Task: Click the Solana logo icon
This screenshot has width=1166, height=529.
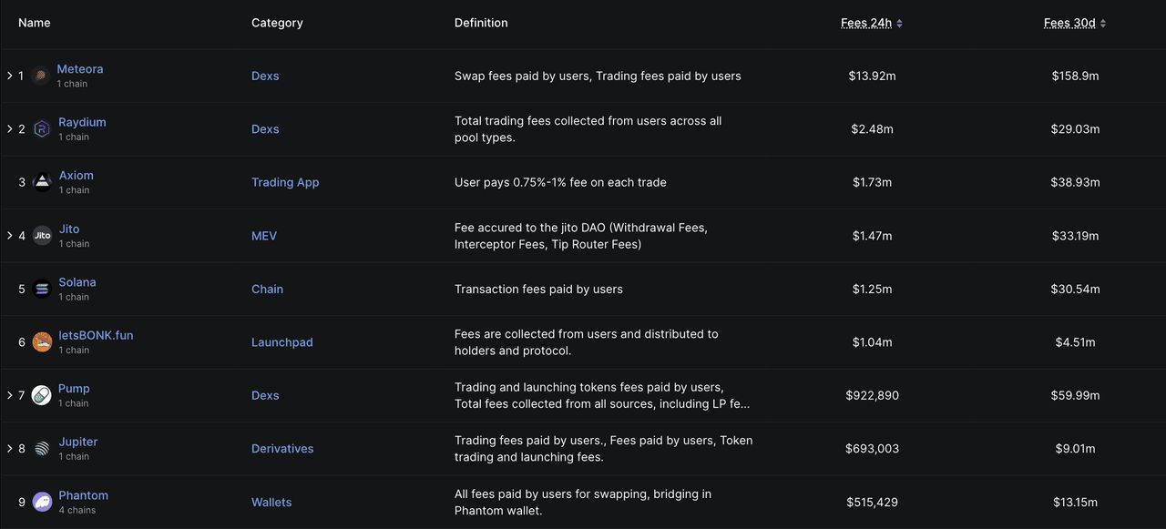Action: pos(42,289)
